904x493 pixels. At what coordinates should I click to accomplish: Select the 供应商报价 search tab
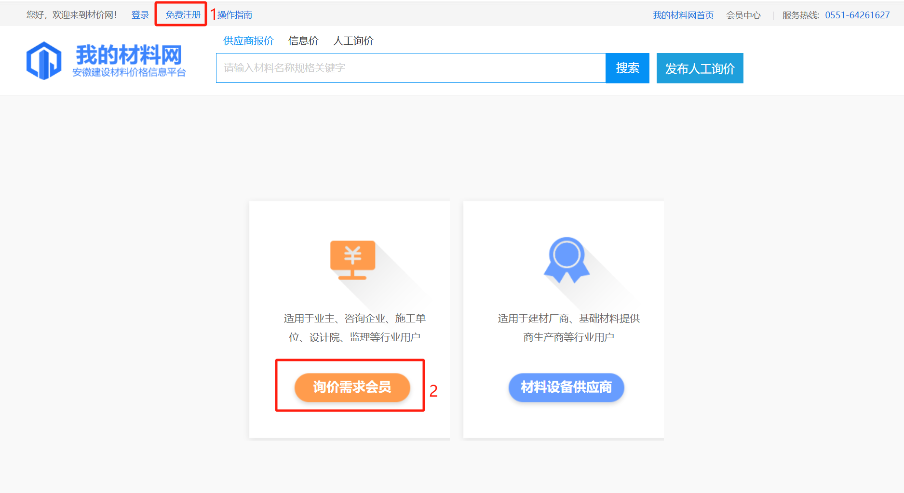(x=248, y=41)
